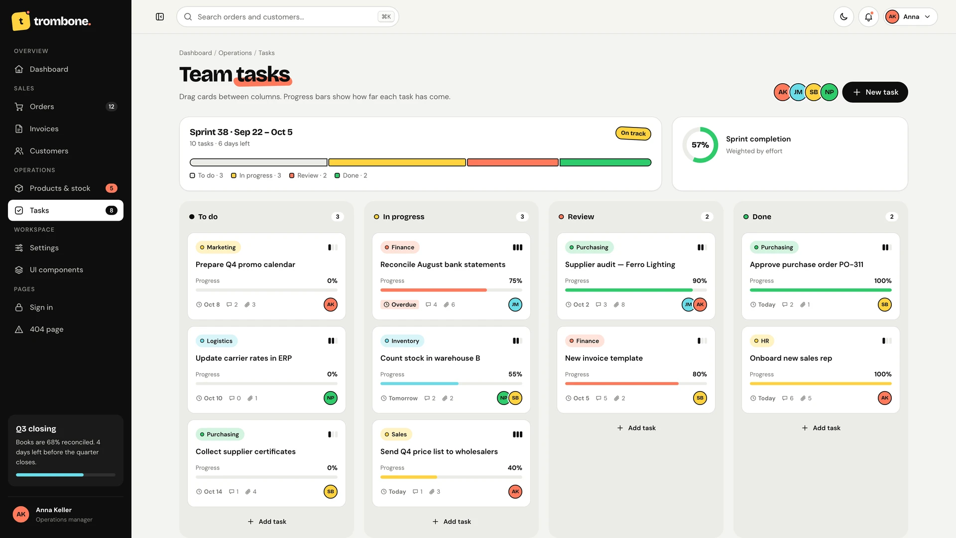Open the Invoices page

(x=66, y=129)
